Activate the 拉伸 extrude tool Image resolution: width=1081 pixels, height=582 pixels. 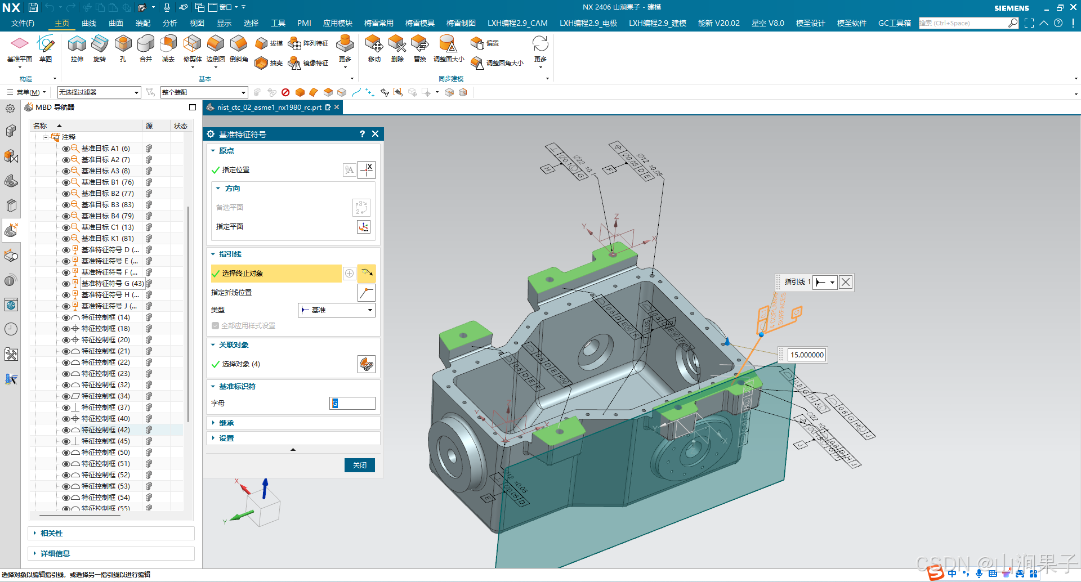click(77, 48)
